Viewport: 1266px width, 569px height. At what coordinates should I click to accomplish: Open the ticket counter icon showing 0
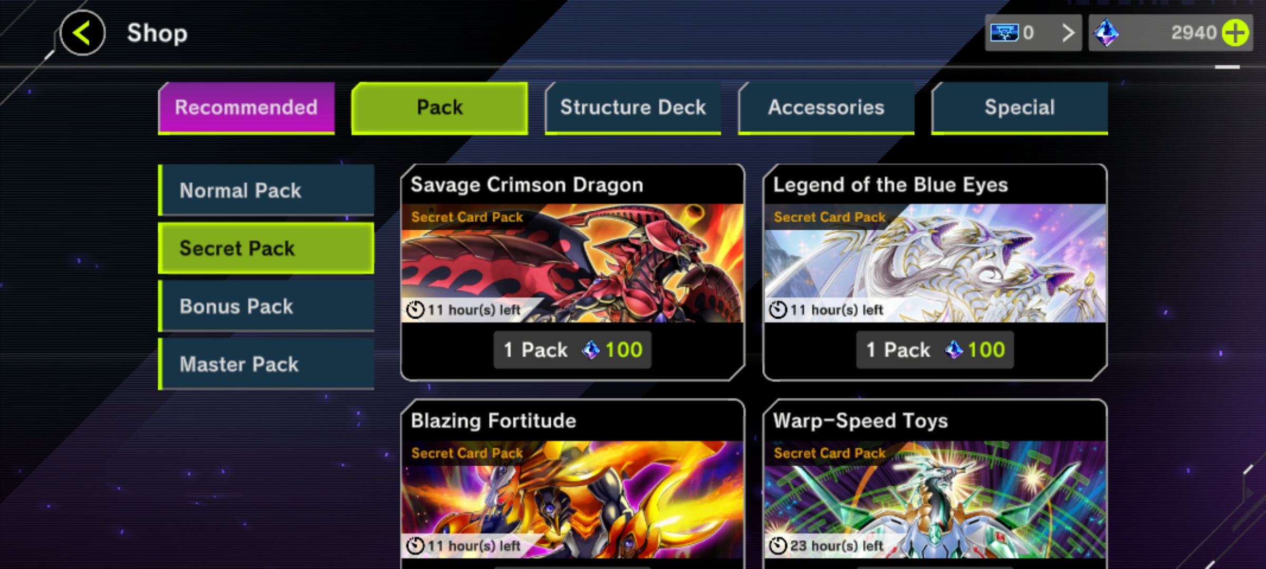(x=1004, y=33)
